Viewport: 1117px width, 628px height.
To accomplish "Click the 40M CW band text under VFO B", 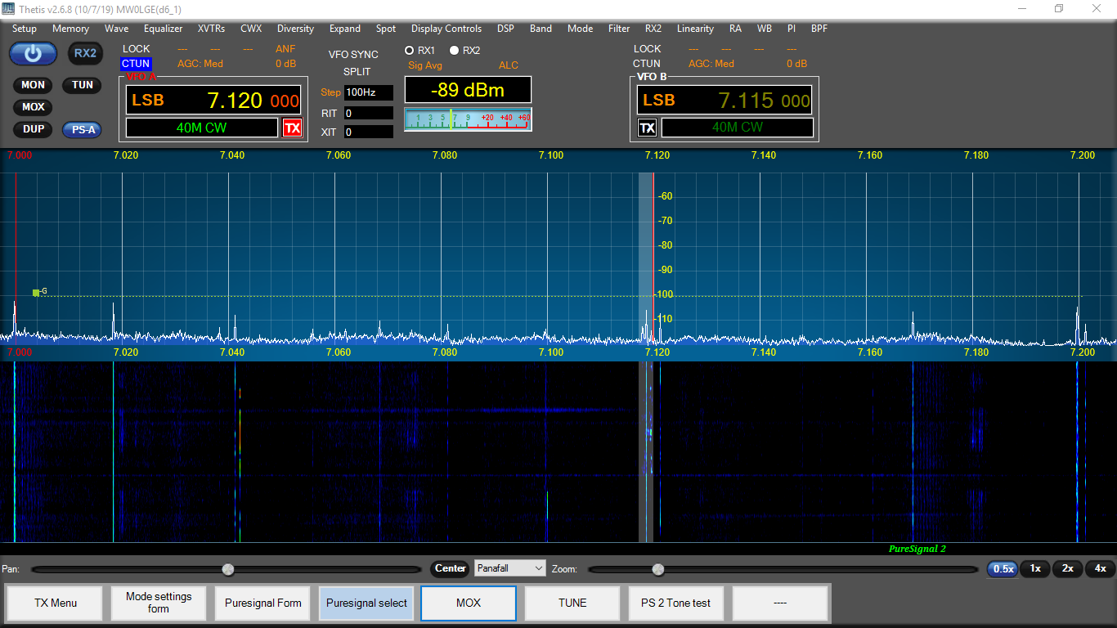I will pos(738,128).
